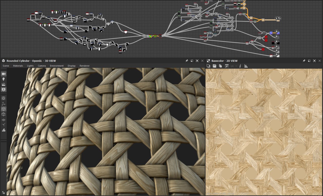Toggle the light bulb icon in sidebar
Image resolution: width=323 pixels, height=196 pixels.
click(x=4, y=79)
